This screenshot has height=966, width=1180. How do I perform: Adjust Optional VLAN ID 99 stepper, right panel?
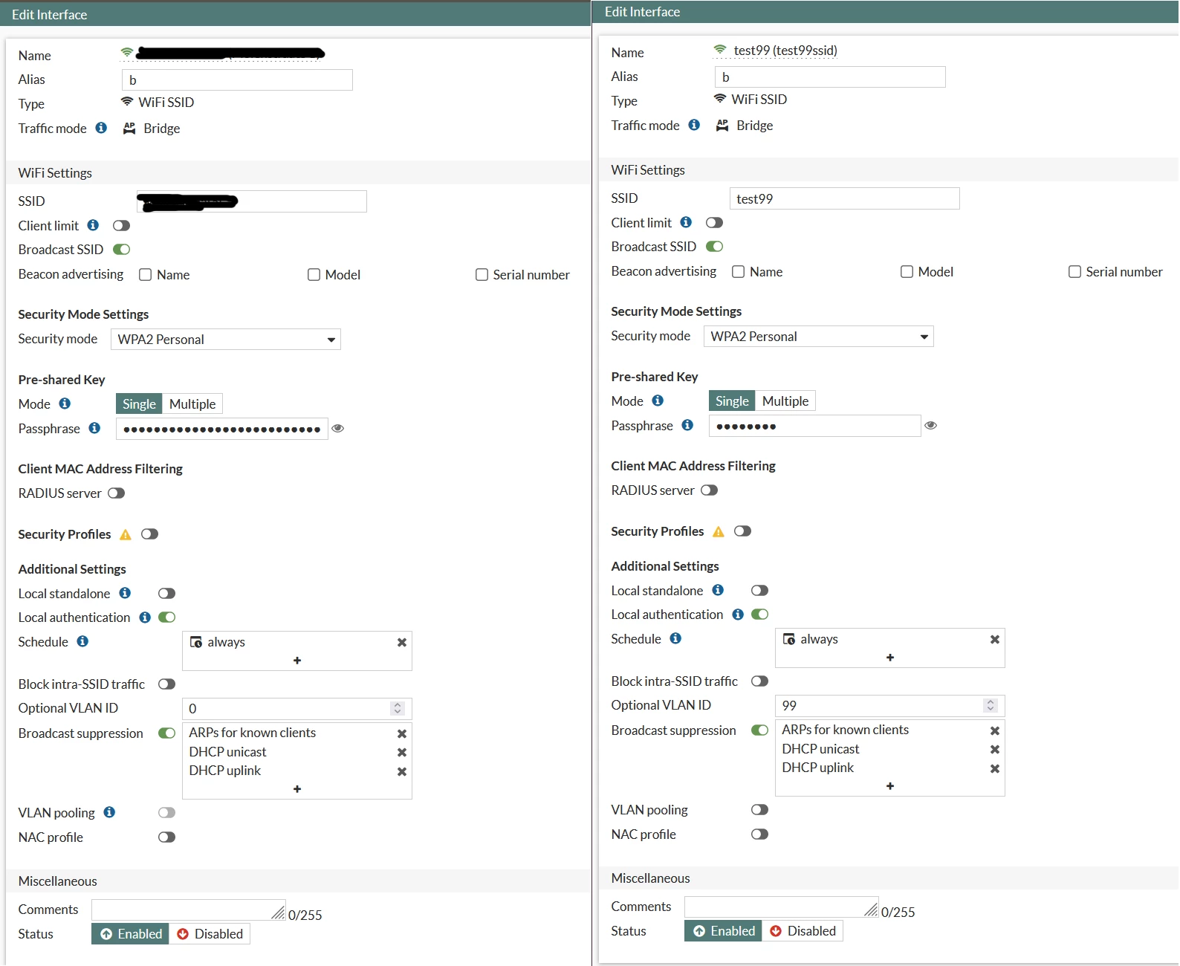coord(991,706)
